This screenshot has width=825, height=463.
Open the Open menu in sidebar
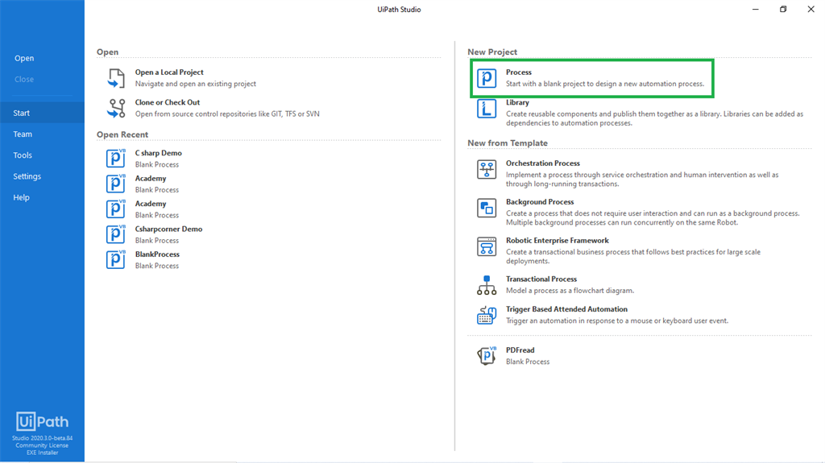[24, 59]
